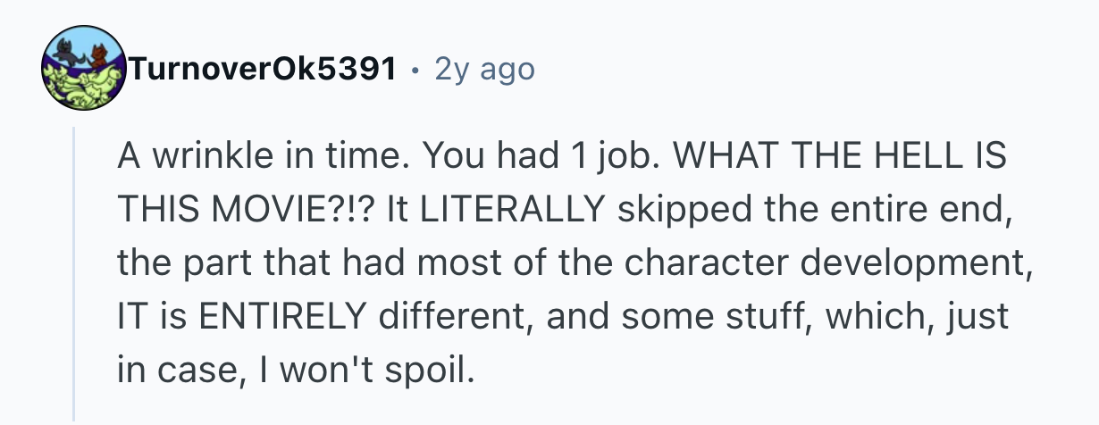
Task: Click the word "different" in the comment
Action: (x=431, y=316)
